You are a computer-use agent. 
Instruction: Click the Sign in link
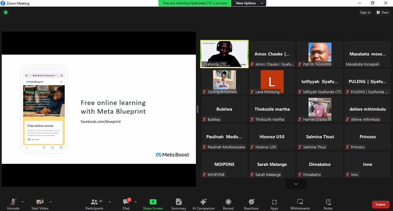click(x=365, y=12)
